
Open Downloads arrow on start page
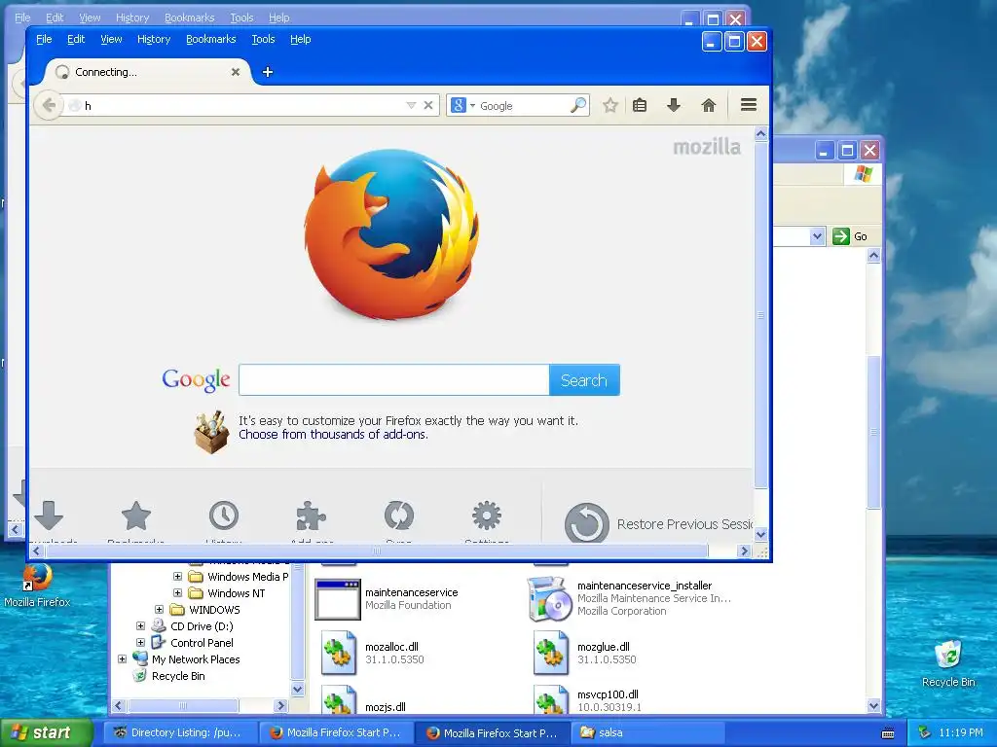point(49,516)
